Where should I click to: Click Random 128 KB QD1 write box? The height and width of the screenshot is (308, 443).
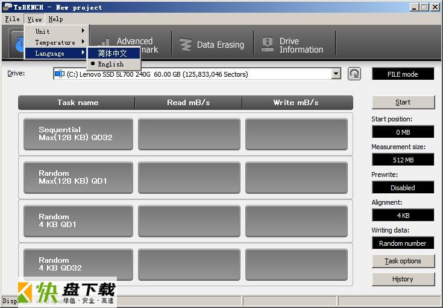297,178
